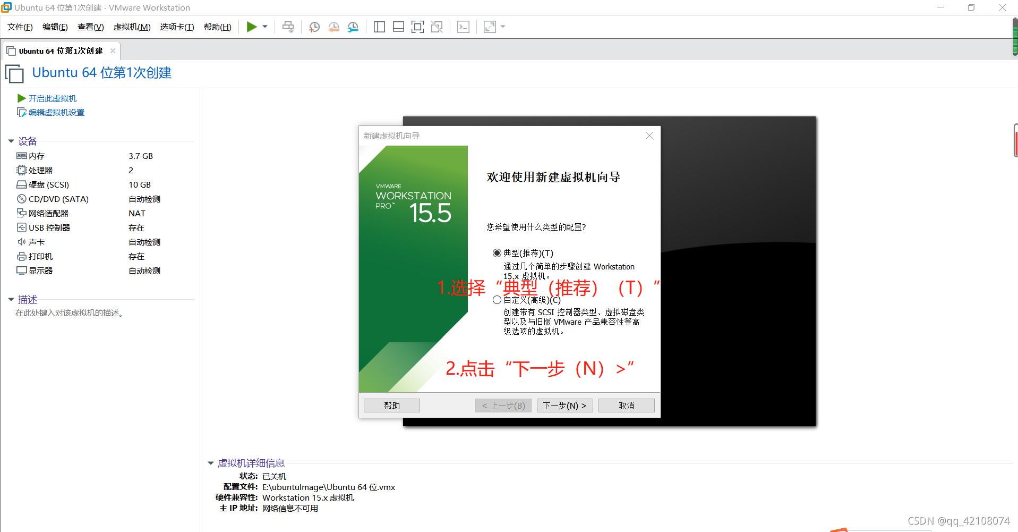This screenshot has height=532, width=1018.
Task: Click the 网络信息不可用 IP address text
Action: point(290,509)
